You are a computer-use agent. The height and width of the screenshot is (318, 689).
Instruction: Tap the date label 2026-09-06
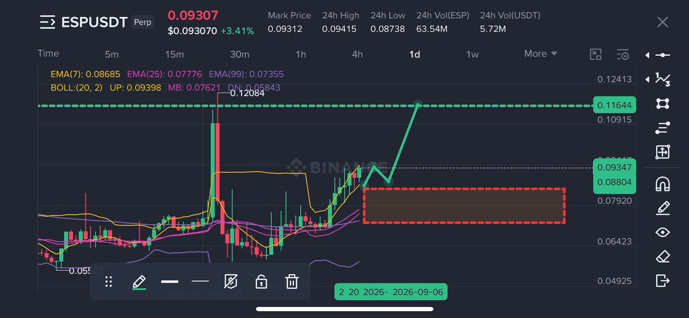pos(418,292)
